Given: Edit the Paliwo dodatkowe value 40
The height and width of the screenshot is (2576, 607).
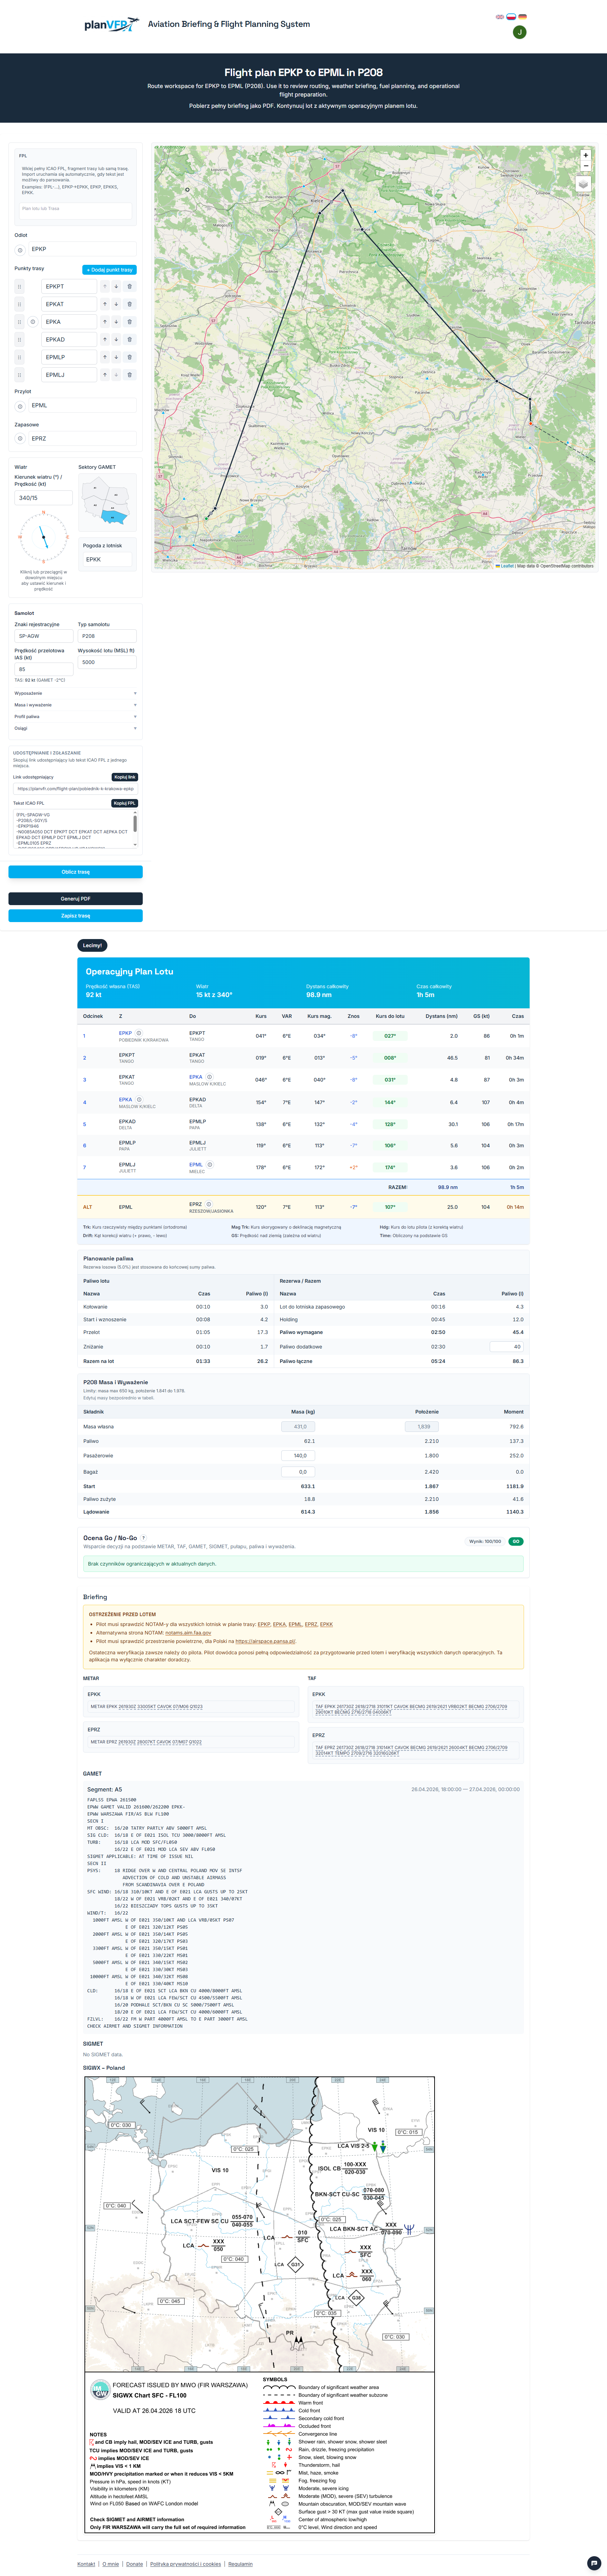Looking at the screenshot, I should (507, 1347).
